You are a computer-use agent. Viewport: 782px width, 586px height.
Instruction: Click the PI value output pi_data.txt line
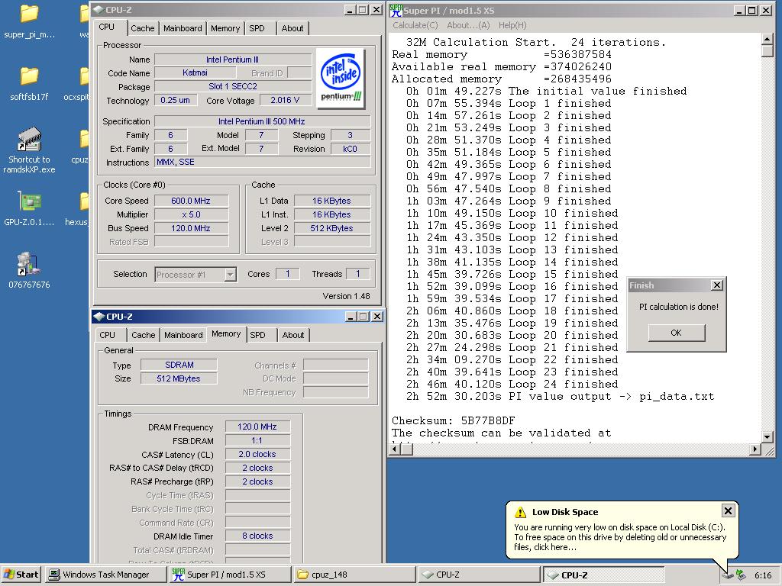[560, 396]
